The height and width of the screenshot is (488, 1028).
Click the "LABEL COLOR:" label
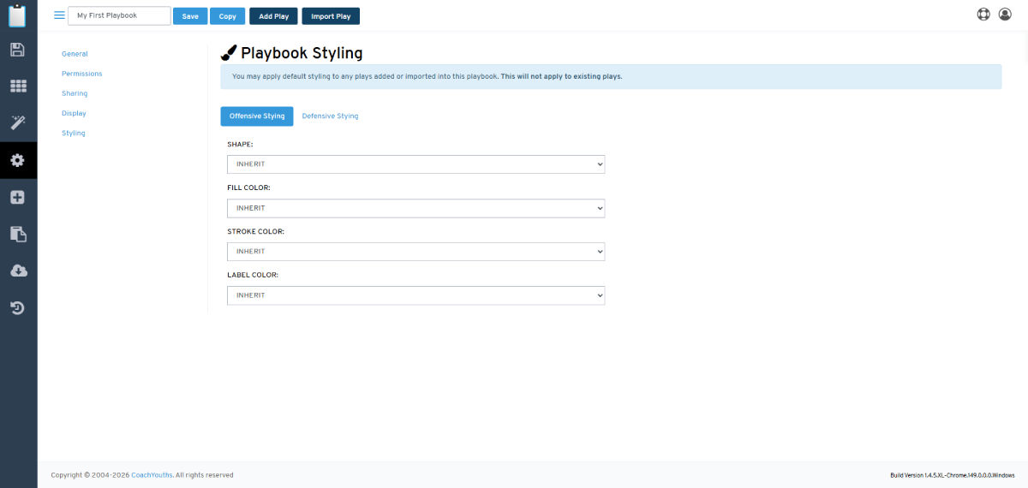(x=253, y=275)
